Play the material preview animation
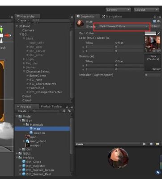This screenshot has width=162, height=179. pos(145,144)
